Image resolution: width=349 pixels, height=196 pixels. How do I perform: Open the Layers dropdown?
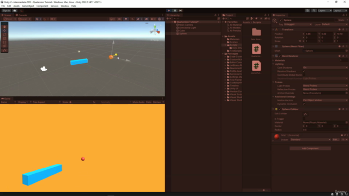click(x=325, y=10)
